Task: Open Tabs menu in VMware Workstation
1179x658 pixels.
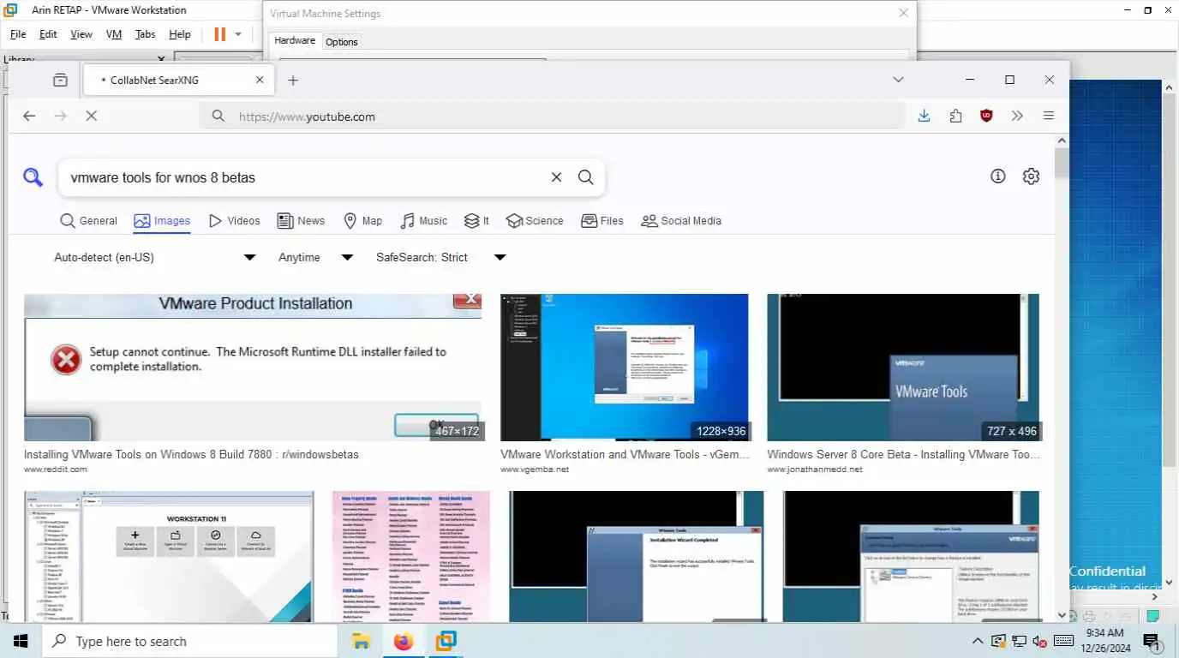Action: 146,34
